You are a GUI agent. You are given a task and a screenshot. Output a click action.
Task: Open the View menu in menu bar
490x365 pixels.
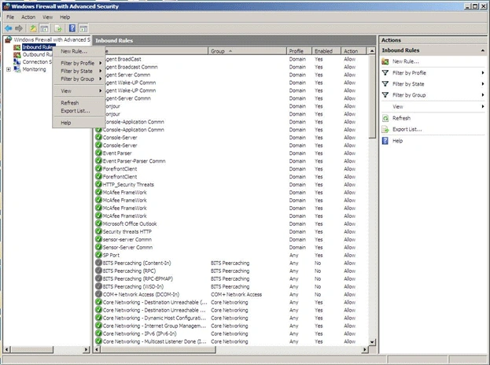point(47,17)
